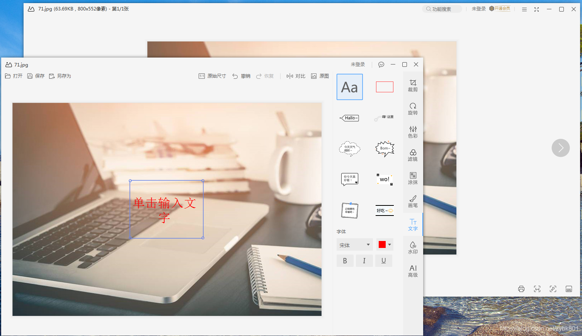Image resolution: width=582 pixels, height=336 pixels.
Task: Click the print icon in viewer
Action: point(521,289)
